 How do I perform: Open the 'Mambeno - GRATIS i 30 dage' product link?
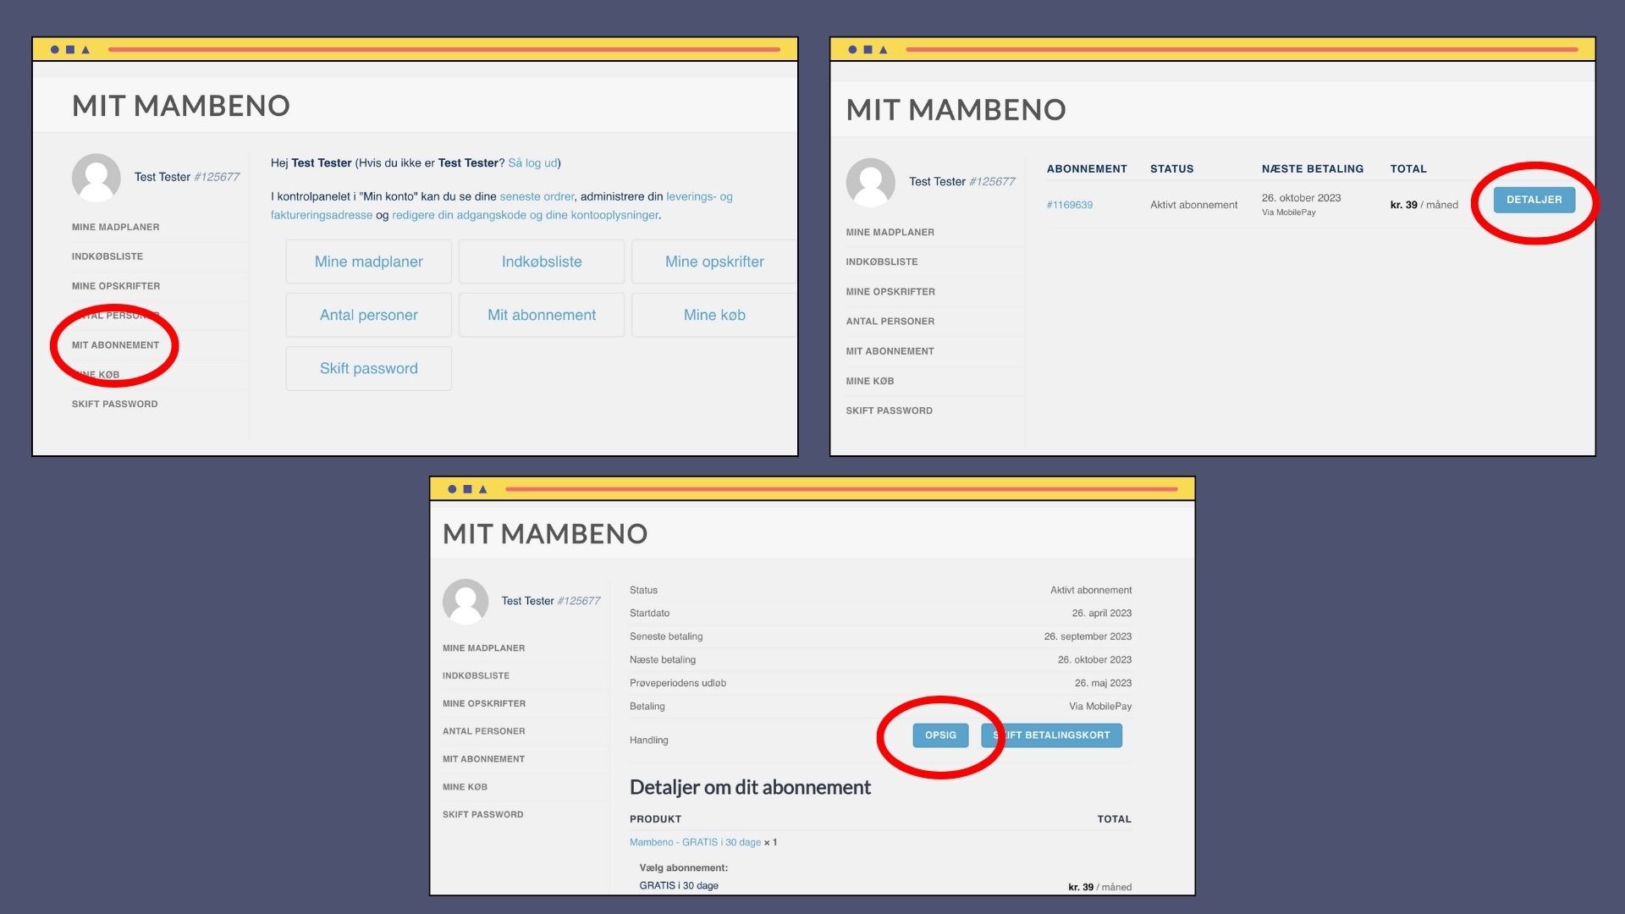point(695,842)
